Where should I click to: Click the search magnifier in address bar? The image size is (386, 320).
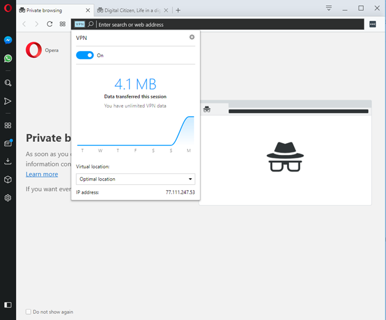point(91,24)
